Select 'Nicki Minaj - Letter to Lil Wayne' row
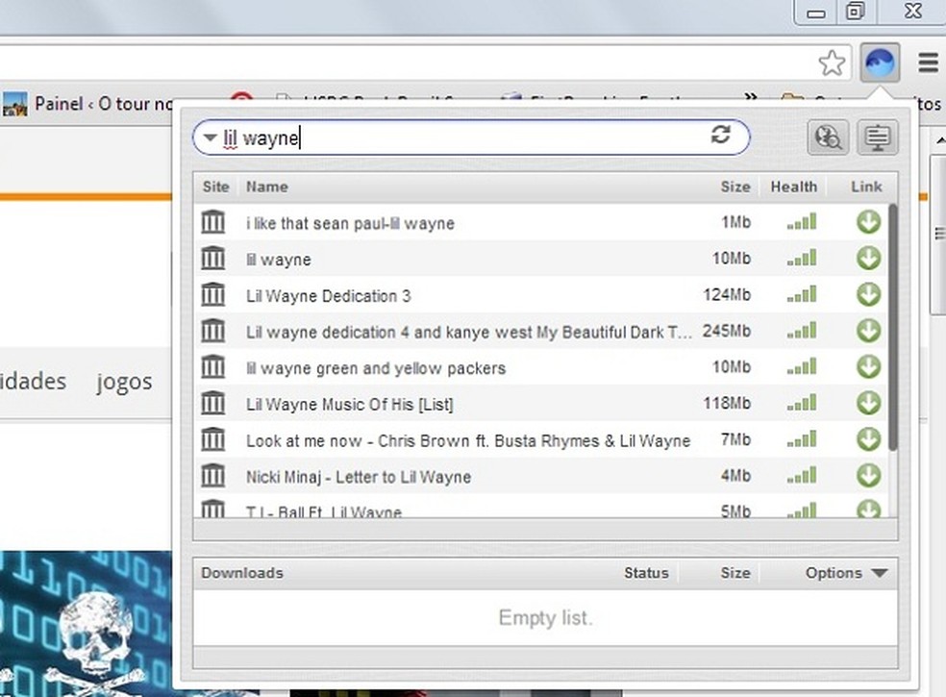Screen dimensions: 946x697 pos(540,476)
